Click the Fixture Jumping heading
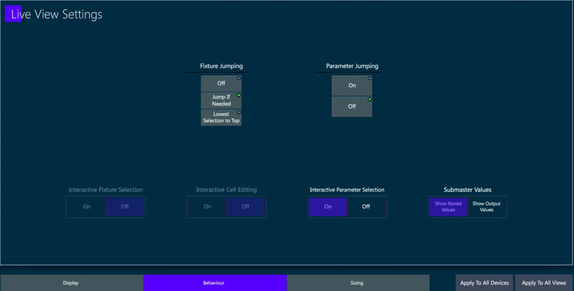 tap(221, 66)
